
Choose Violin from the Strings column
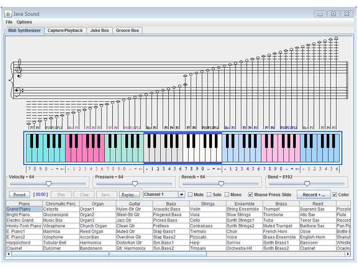195,209
